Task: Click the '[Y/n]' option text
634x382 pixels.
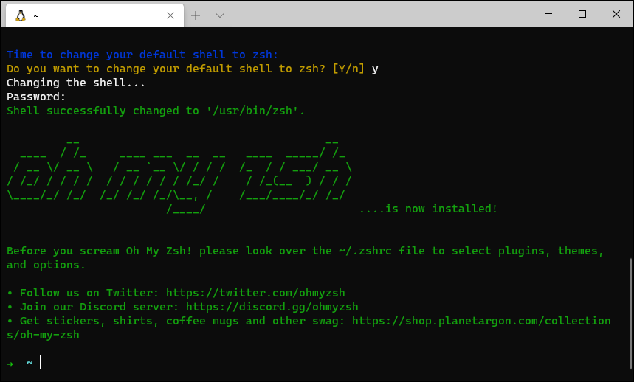Action: click(x=348, y=69)
